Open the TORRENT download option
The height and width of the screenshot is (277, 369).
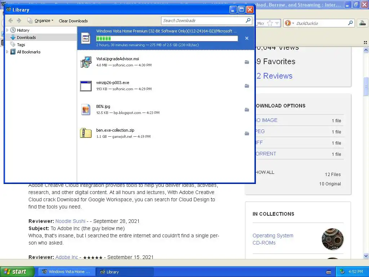click(x=266, y=154)
